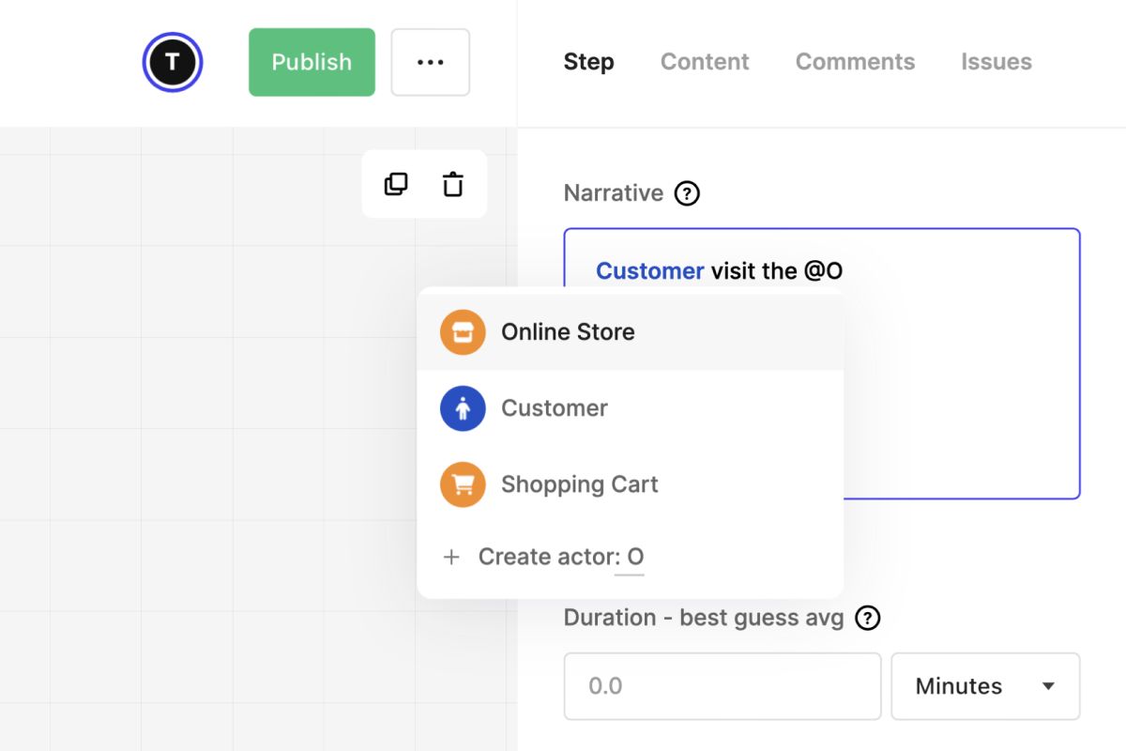The image size is (1126, 751).
Task: Click the Duration value input field
Action: [723, 686]
